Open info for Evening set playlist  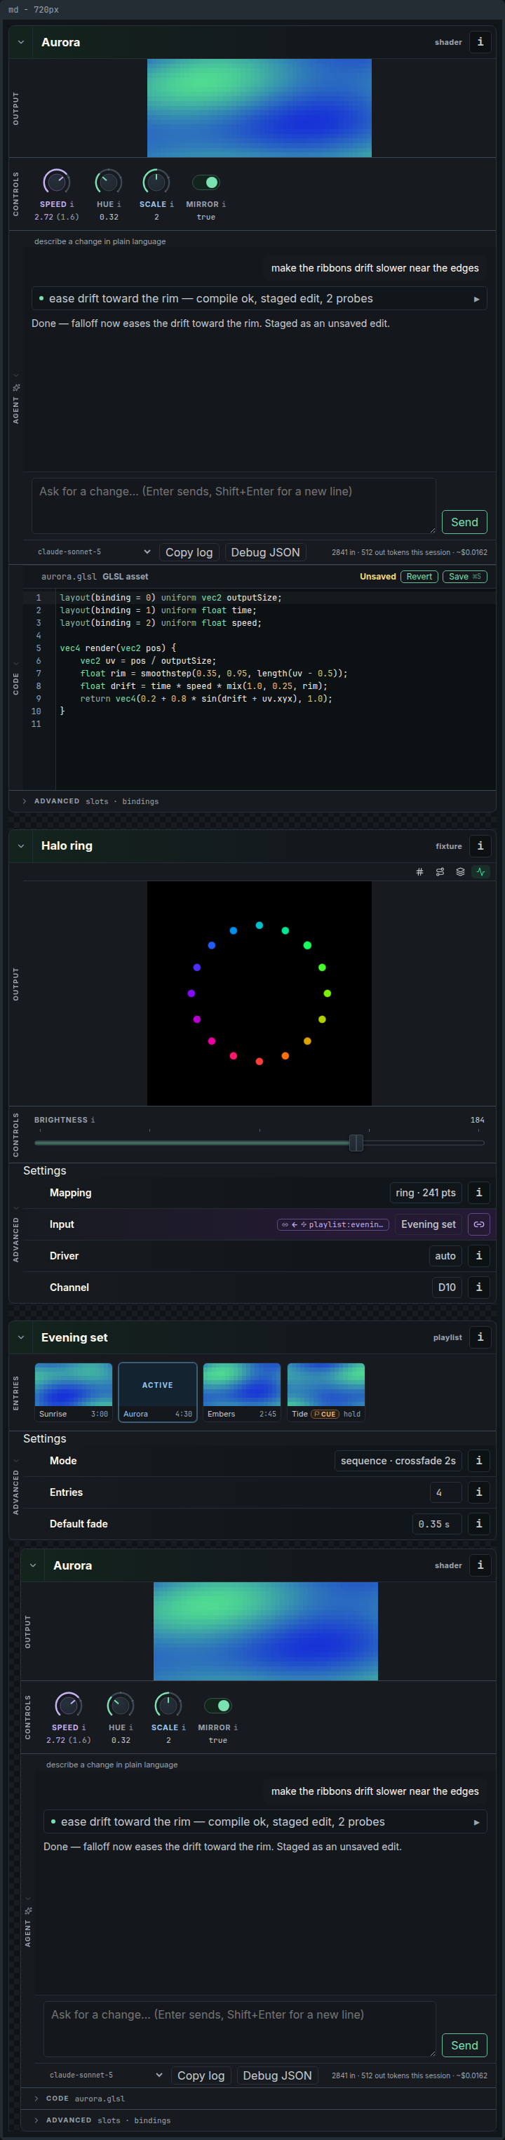479,1337
